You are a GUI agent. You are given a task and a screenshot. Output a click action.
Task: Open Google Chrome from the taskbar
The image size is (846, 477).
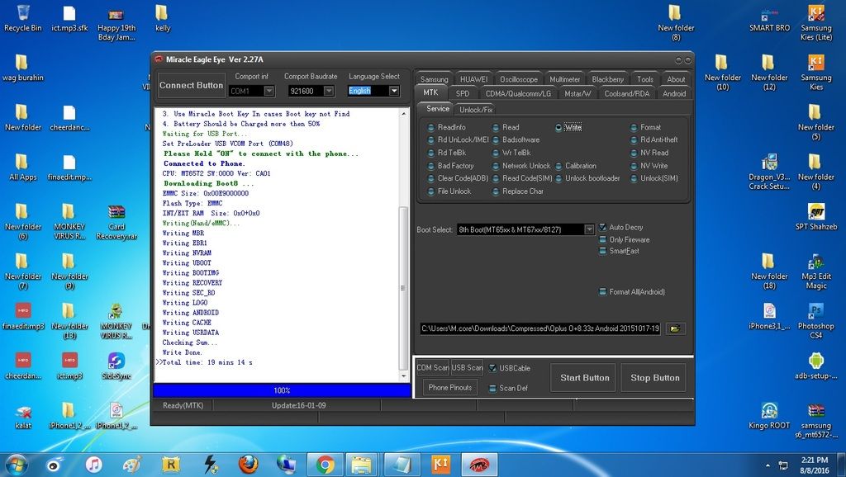tap(325, 464)
